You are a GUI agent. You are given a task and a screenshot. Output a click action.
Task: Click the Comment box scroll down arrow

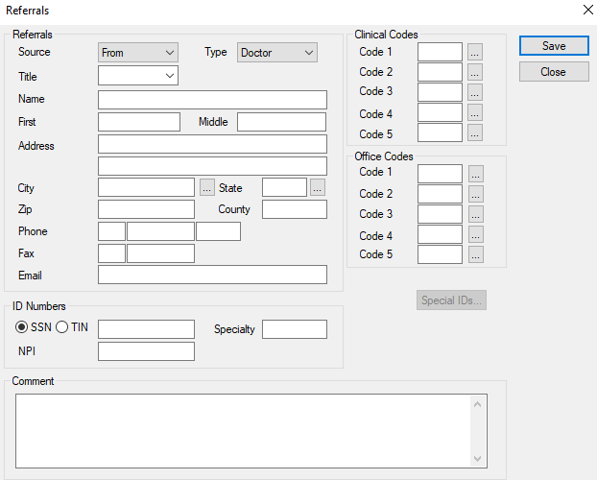pos(479,458)
